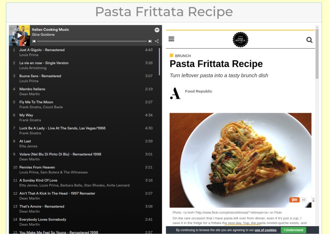Click the Pasta Frittata Recipe article headline
Screen dimensions: 329x234
(216, 64)
